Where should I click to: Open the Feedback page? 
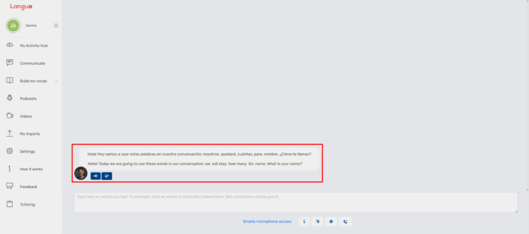[x=28, y=186]
